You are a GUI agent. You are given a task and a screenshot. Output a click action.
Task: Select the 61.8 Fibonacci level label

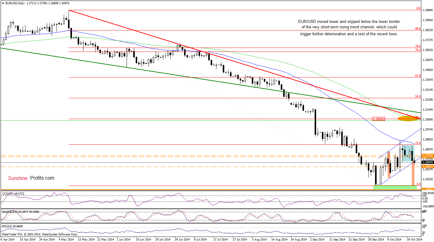(x=418, y=76)
